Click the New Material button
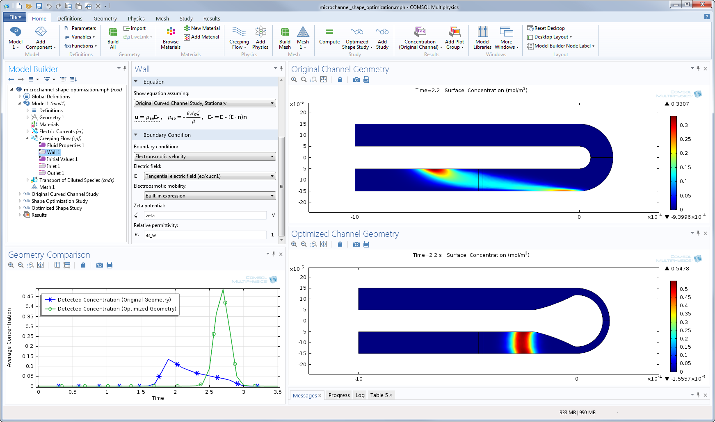 [202, 28]
